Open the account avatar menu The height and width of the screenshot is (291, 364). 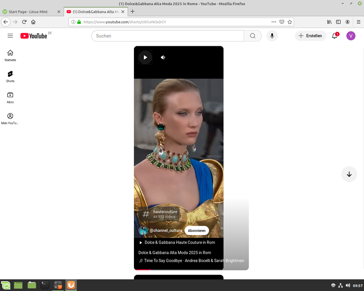click(x=351, y=36)
